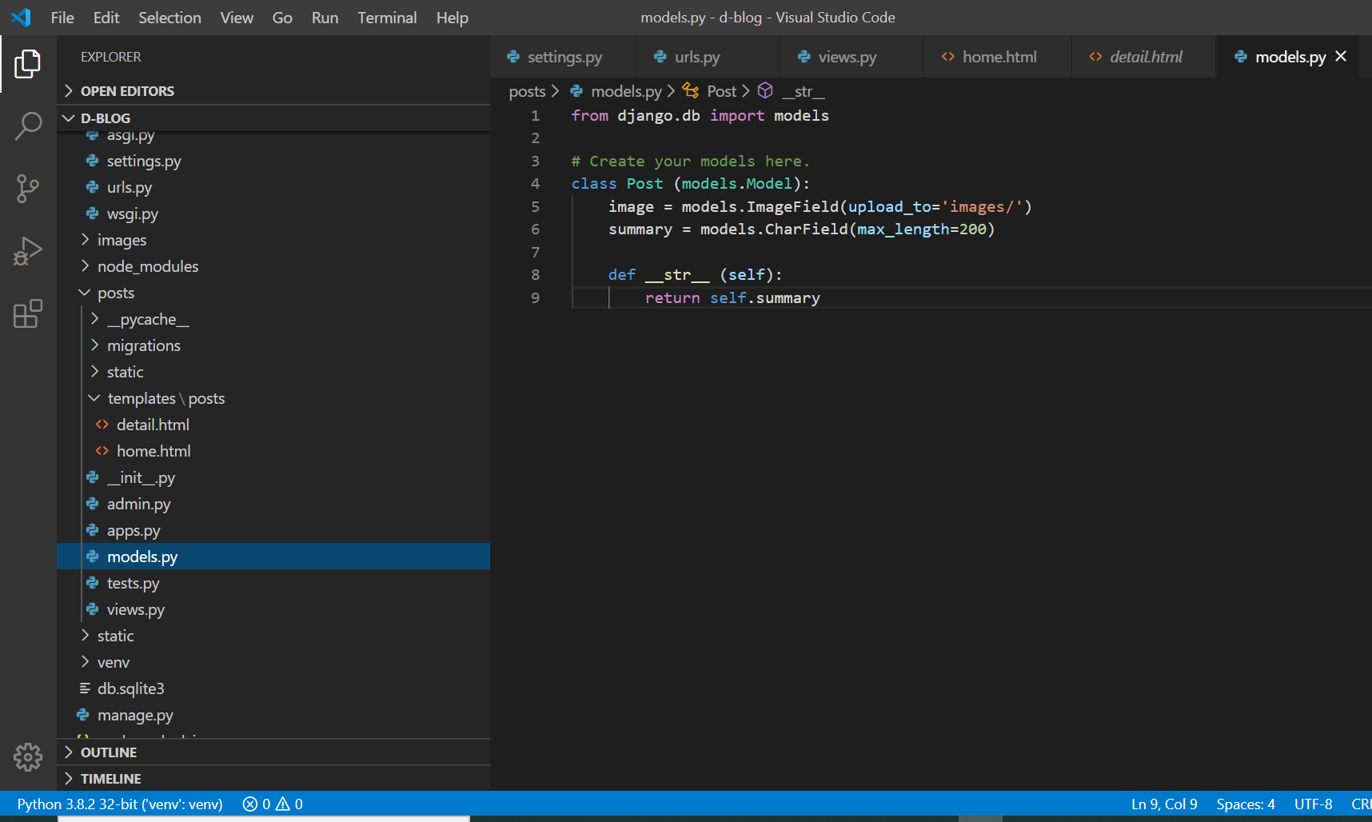Expand the node_modules folder

[x=85, y=266]
